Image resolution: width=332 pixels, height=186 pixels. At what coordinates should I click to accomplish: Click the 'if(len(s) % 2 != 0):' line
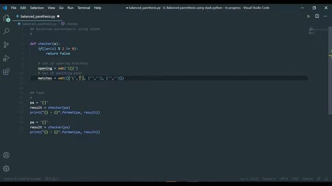point(58,49)
